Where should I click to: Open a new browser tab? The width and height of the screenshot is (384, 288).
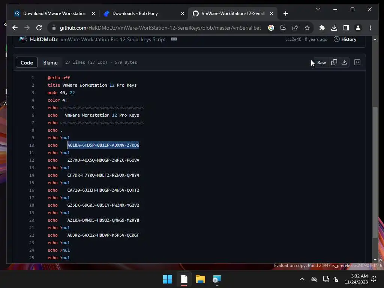(285, 13)
